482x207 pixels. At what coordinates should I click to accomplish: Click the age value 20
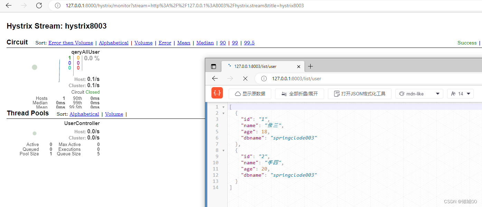point(264,169)
